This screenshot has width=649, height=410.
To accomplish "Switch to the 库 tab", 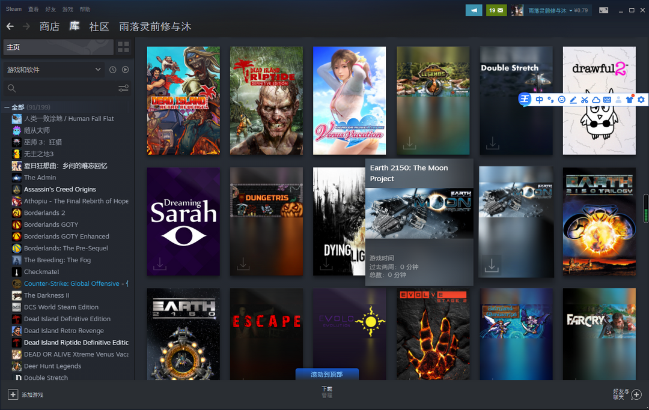I will 74,26.
